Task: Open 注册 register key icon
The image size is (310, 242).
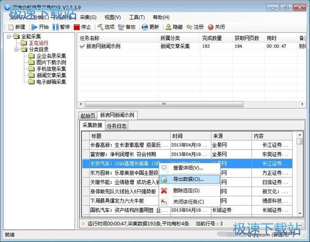Action: [190, 27]
